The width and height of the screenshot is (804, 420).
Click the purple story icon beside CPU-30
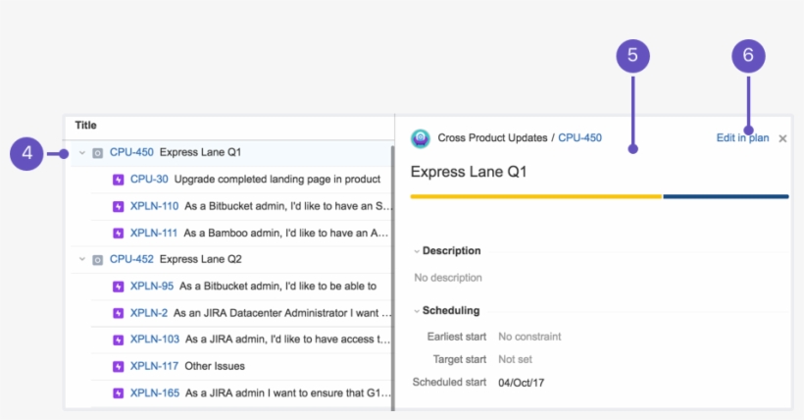click(118, 180)
